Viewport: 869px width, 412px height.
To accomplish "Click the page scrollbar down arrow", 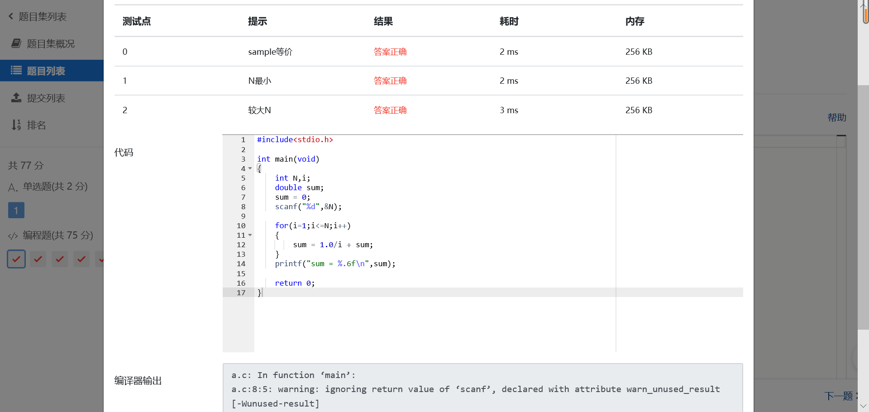I will pos(863,406).
